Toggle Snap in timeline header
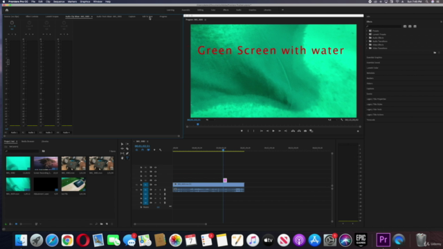 pyautogui.click(x=143, y=150)
